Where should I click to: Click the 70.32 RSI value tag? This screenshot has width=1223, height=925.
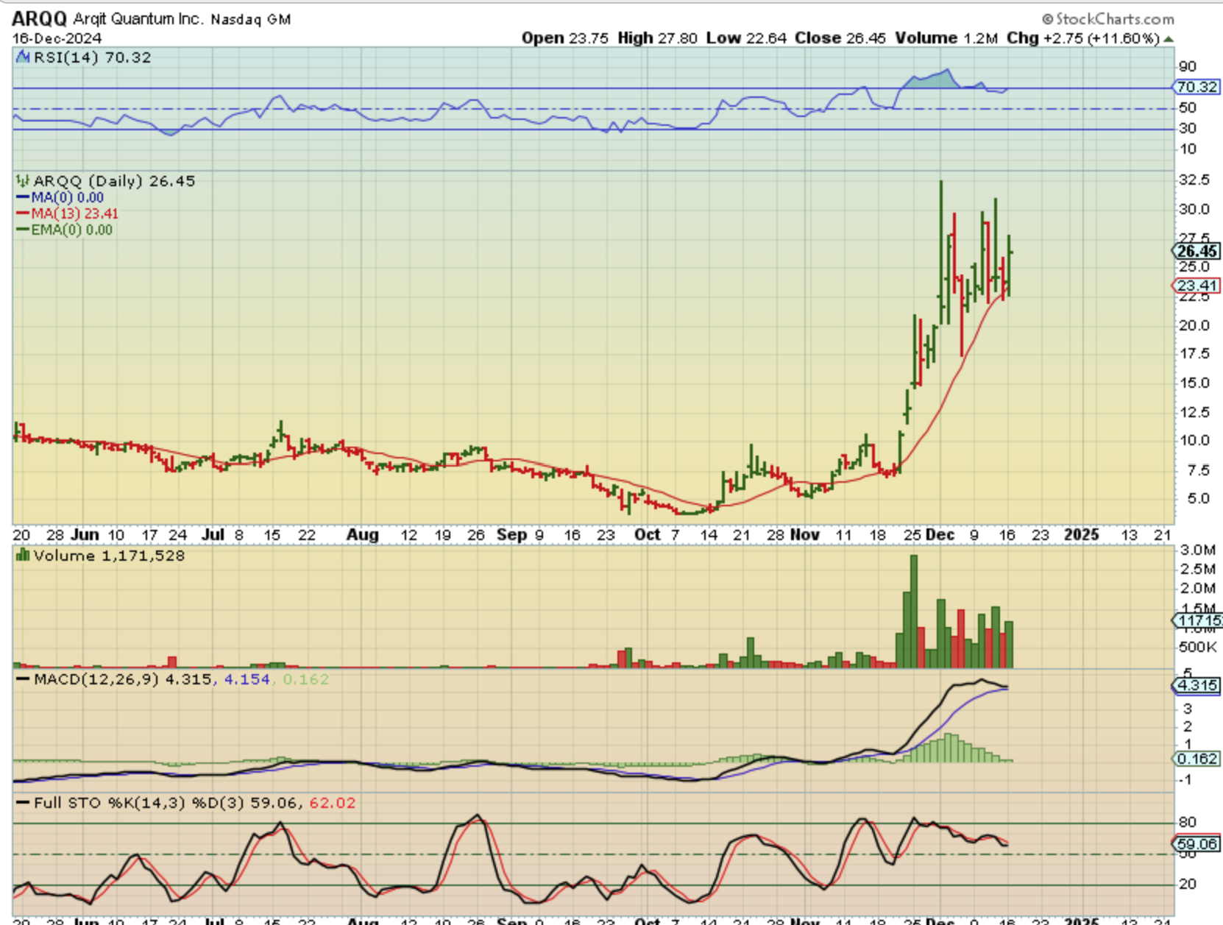pyautogui.click(x=1197, y=87)
